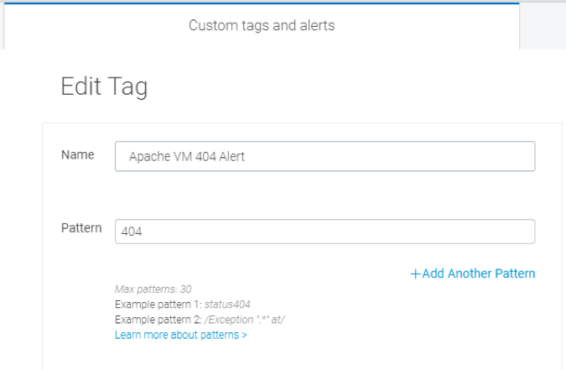This screenshot has width=566, height=370.
Task: Click the Add Another Pattern link
Action: (x=478, y=274)
